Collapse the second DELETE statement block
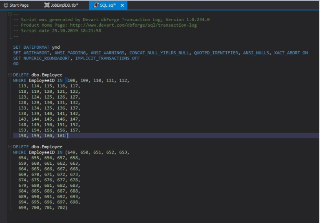This screenshot has height=223, width=320. click(x=10, y=147)
